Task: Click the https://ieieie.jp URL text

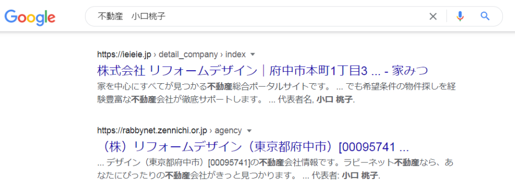Action: (124, 54)
